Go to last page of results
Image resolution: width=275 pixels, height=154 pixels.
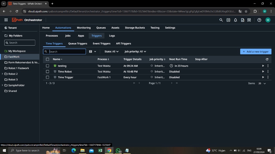point(177,83)
